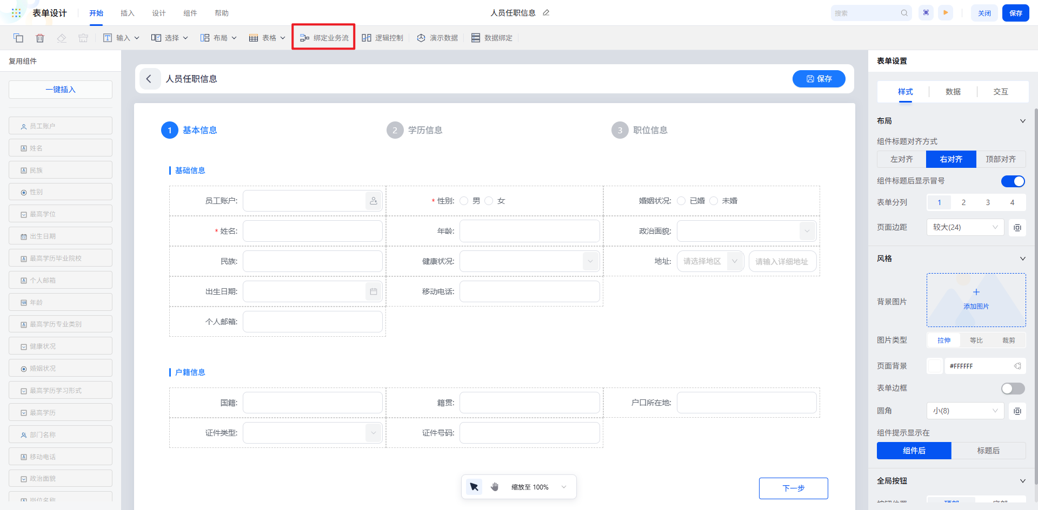Click the custom radius icon next to 圆角
This screenshot has height=510, width=1038.
pos(1017,411)
